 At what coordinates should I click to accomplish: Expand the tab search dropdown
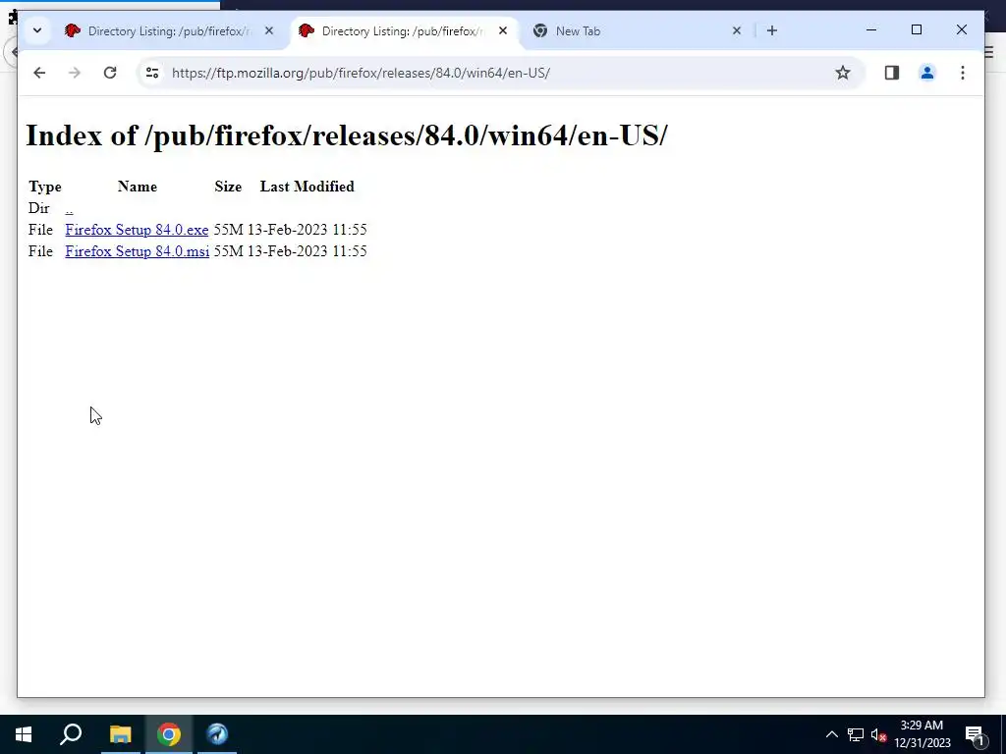[37, 30]
